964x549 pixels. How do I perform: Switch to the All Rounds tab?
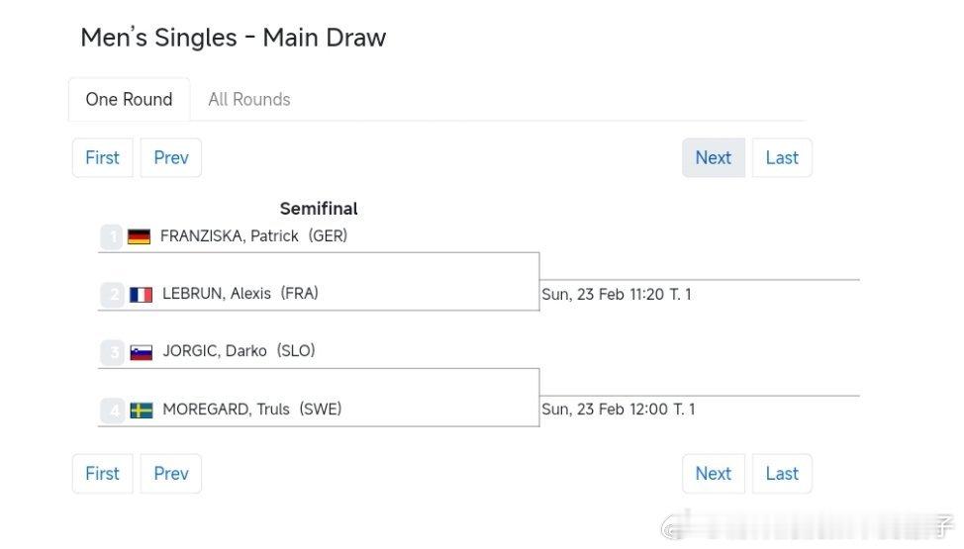249,100
